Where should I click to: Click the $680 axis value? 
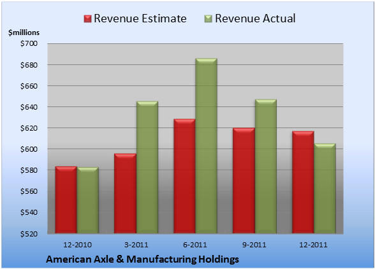click(29, 65)
